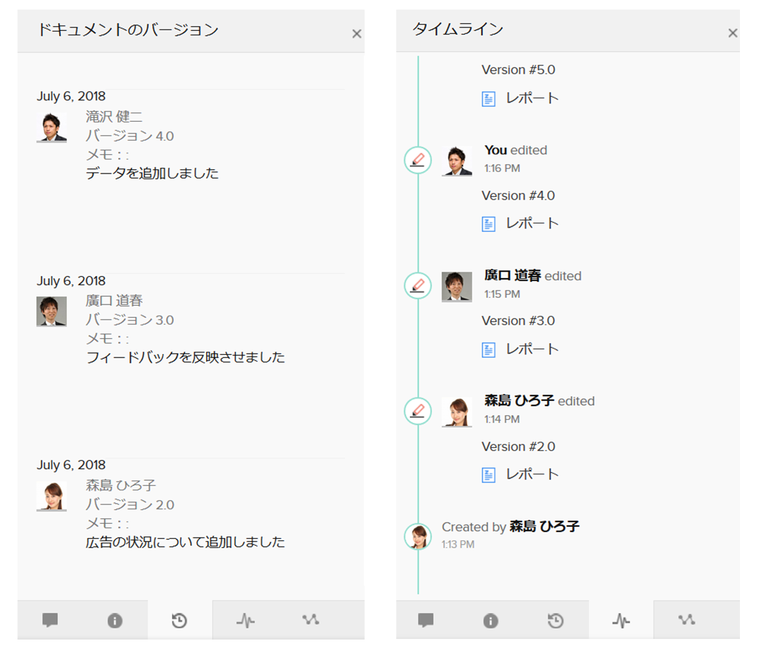
Task: Close the タイムライン panel
Action: (x=733, y=33)
